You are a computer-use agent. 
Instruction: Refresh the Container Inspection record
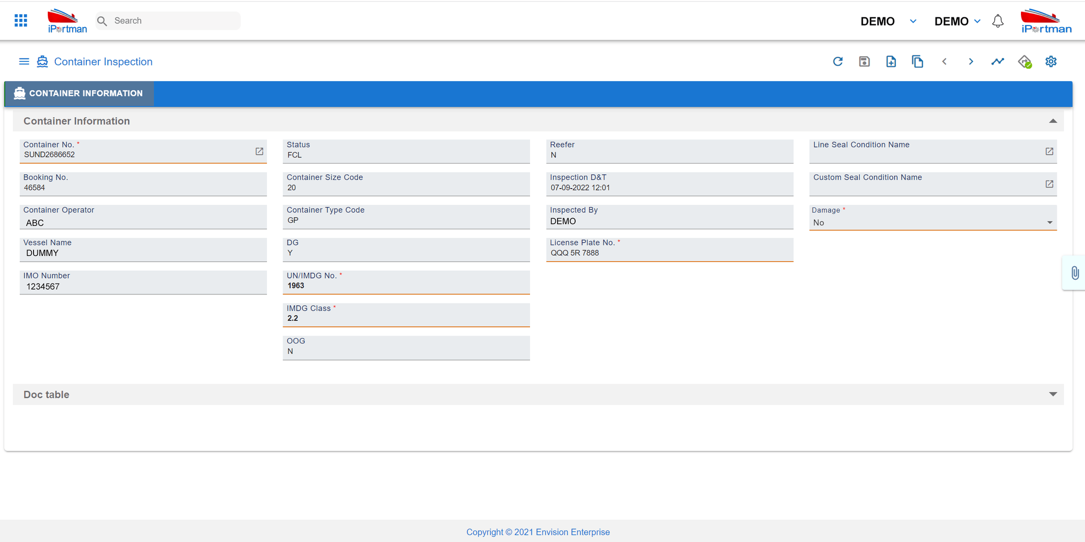pos(838,61)
